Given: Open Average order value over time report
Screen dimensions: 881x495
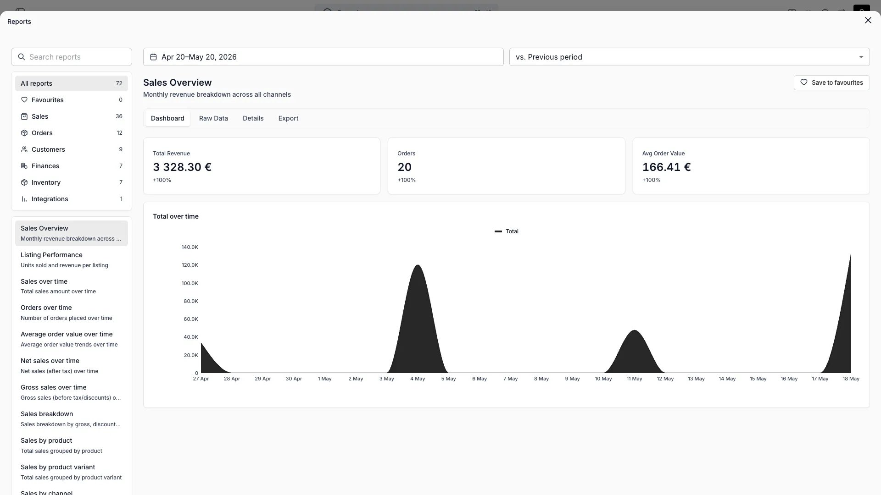Looking at the screenshot, I should coord(72,339).
